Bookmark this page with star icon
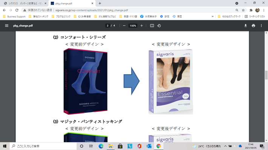Screen dimensions: 268x150 tap(243, 10)
